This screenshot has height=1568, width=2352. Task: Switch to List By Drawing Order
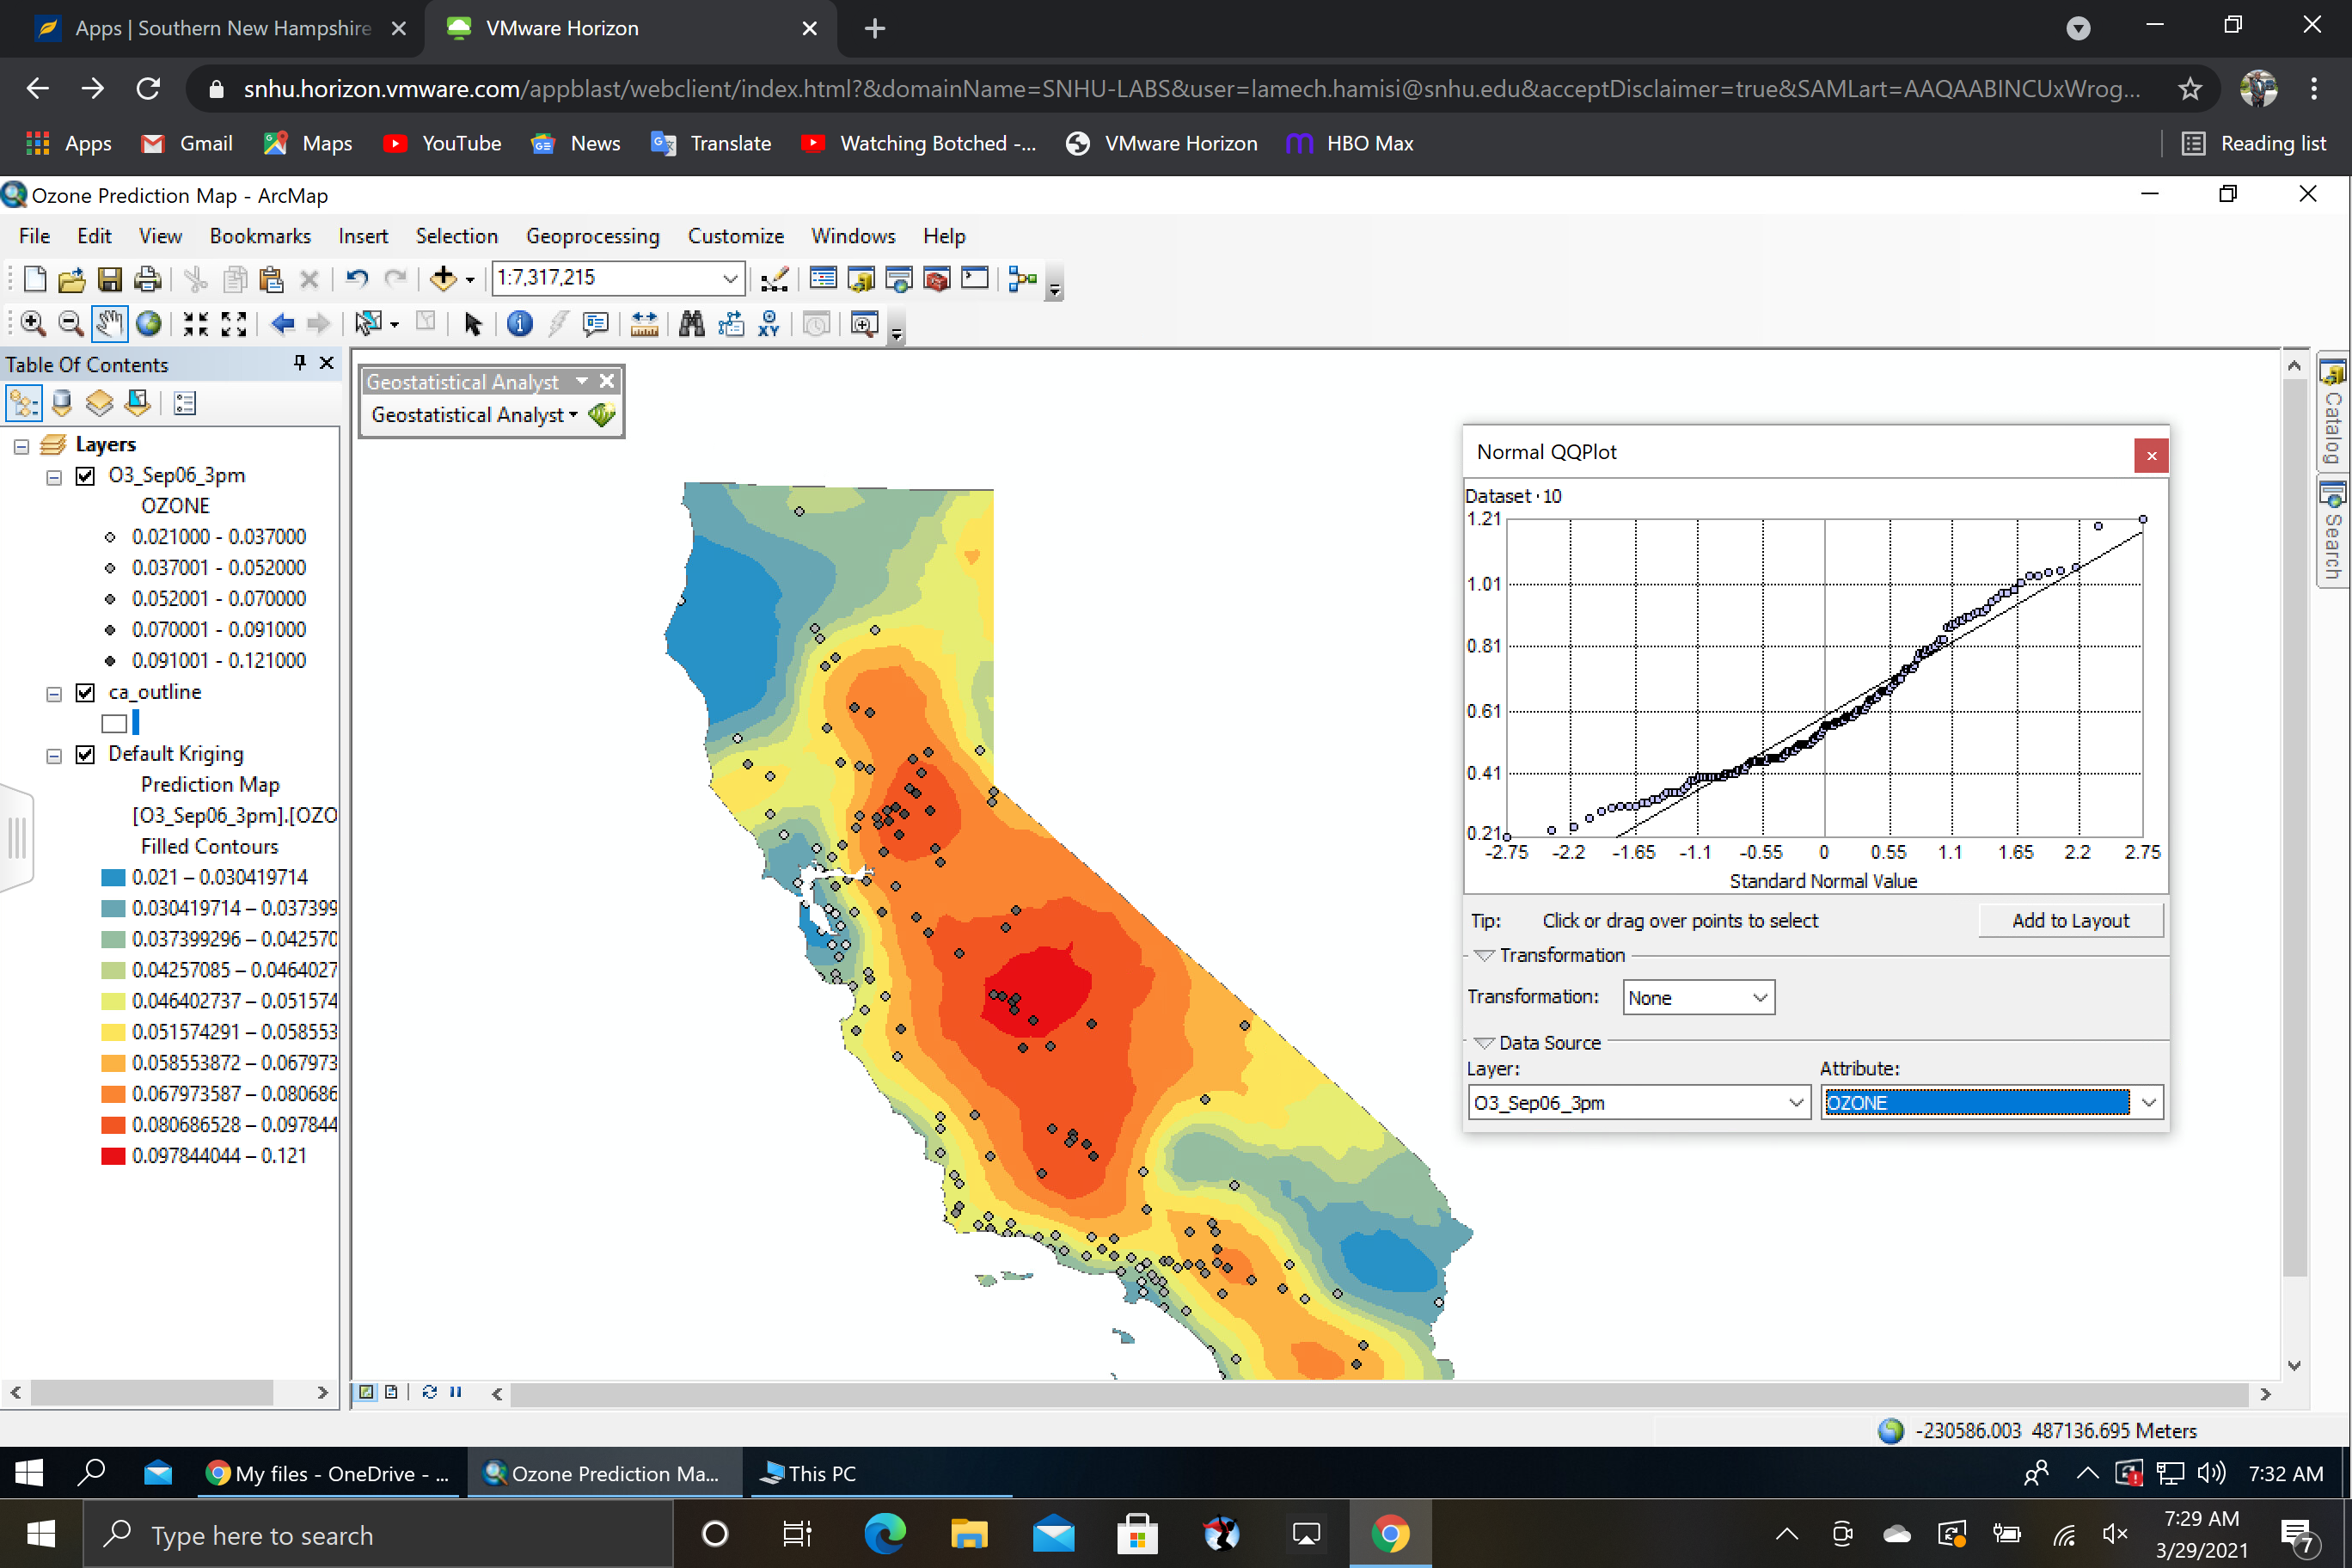click(24, 404)
